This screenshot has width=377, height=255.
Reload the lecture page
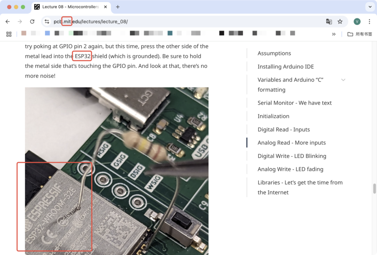[32, 22]
